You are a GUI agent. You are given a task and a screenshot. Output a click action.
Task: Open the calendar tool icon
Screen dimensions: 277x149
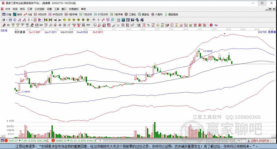(118, 20)
